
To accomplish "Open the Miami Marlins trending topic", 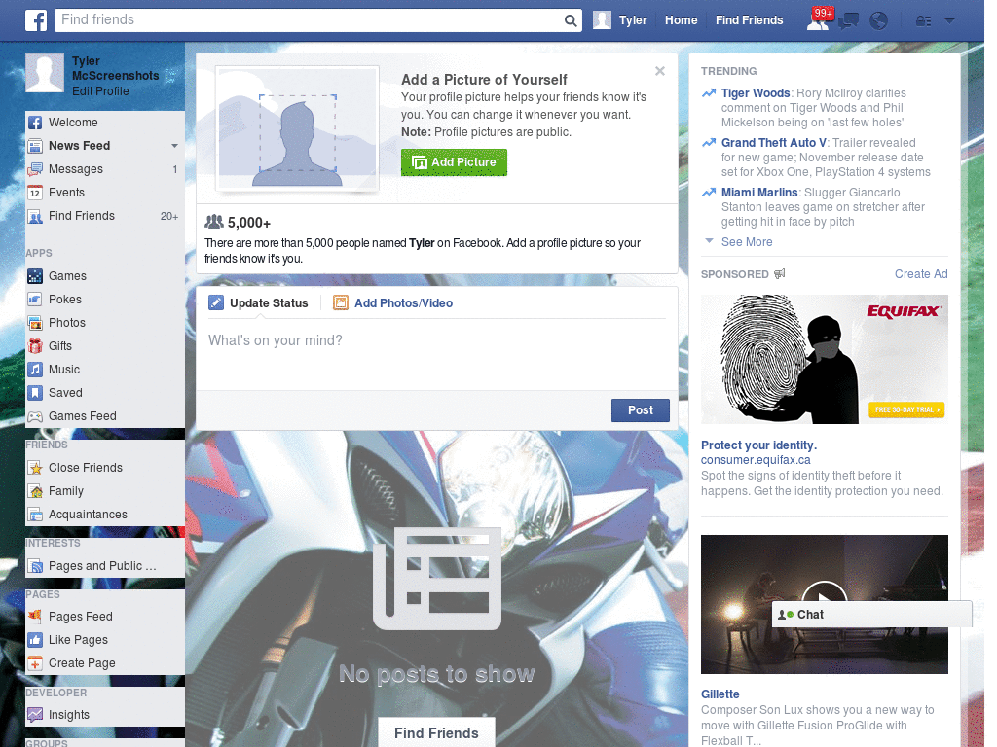I will [x=759, y=193].
